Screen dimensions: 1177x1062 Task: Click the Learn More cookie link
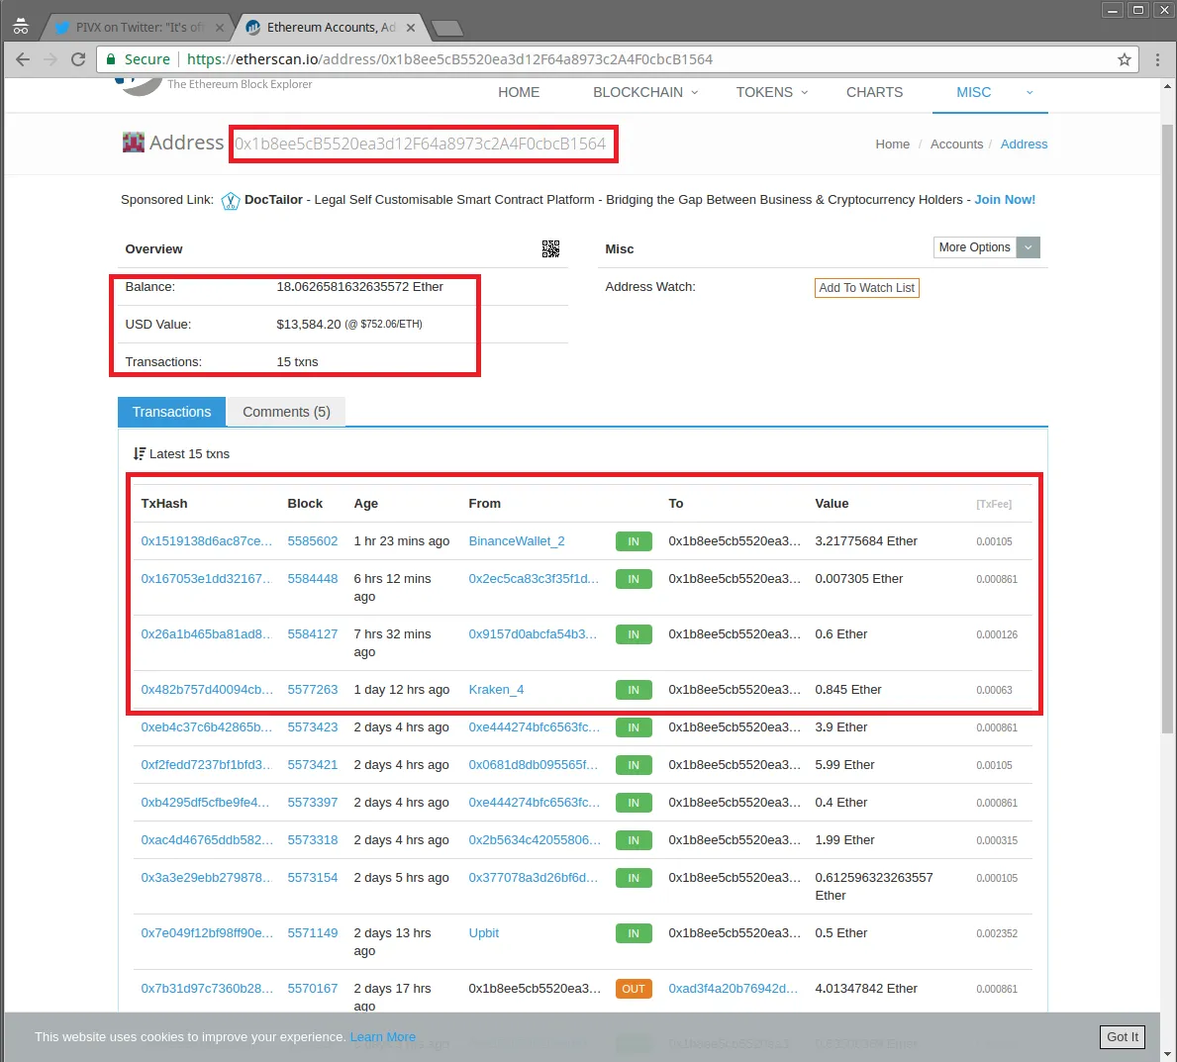click(x=383, y=1036)
